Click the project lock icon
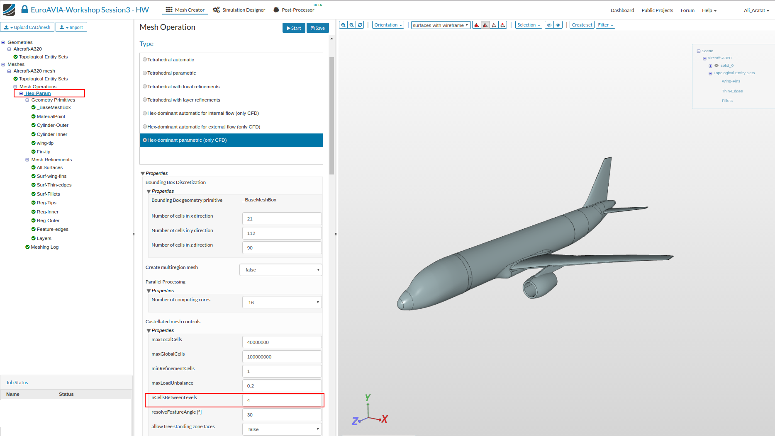Image resolution: width=775 pixels, height=436 pixels. point(25,10)
